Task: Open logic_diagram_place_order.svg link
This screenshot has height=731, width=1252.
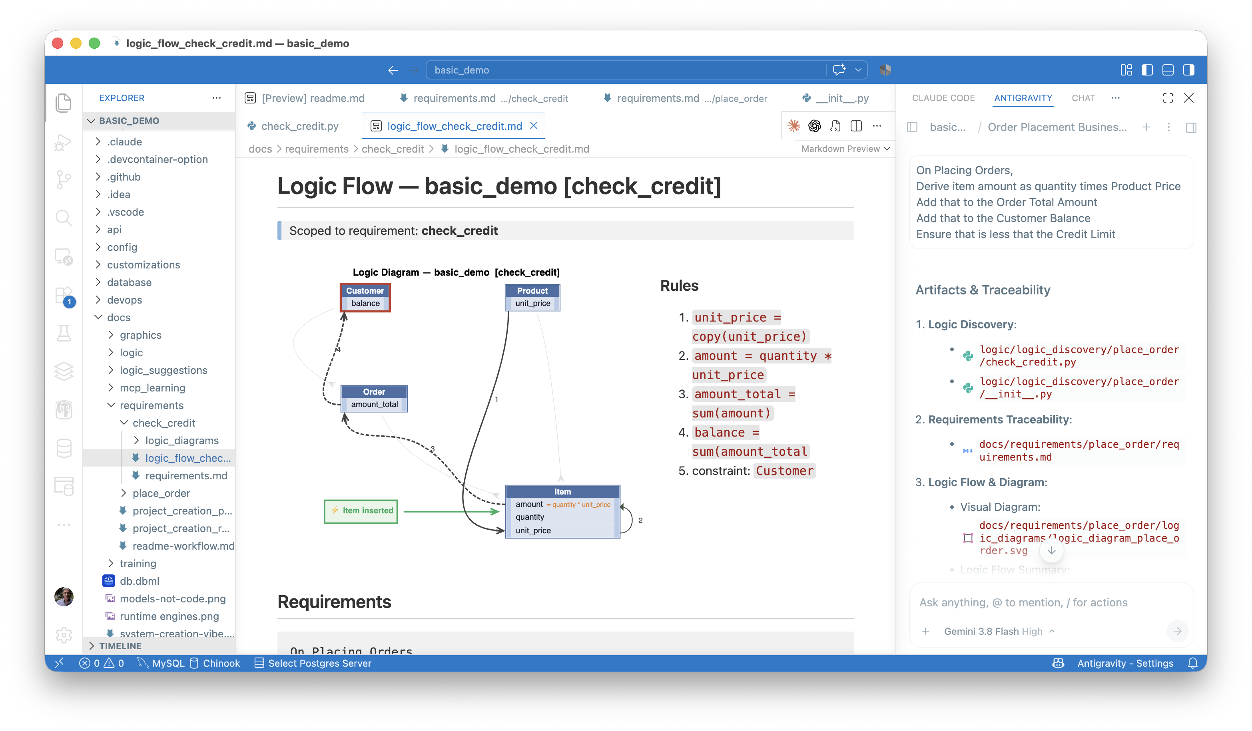Action: (1079, 538)
